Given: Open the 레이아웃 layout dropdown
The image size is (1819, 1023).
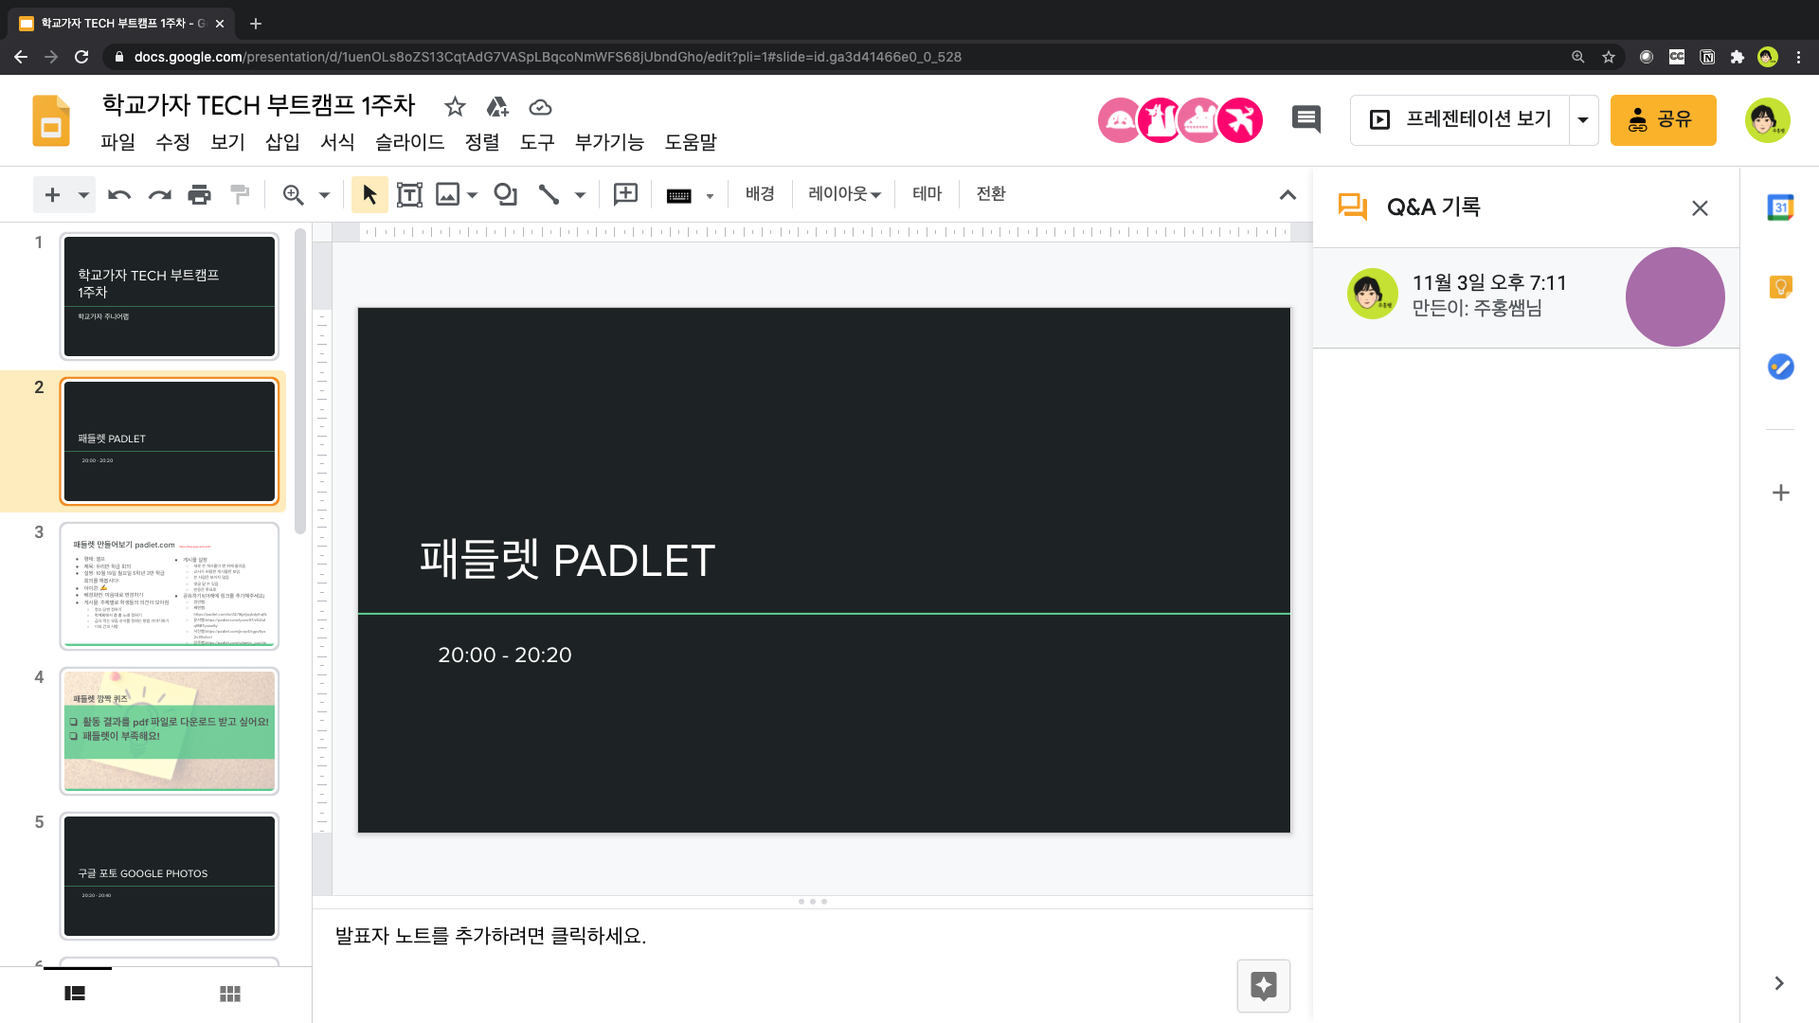Looking at the screenshot, I should click(x=844, y=194).
